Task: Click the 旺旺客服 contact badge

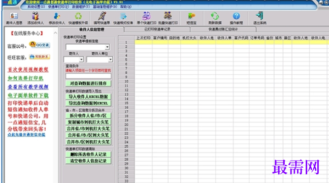Action: pyautogui.click(x=40, y=57)
